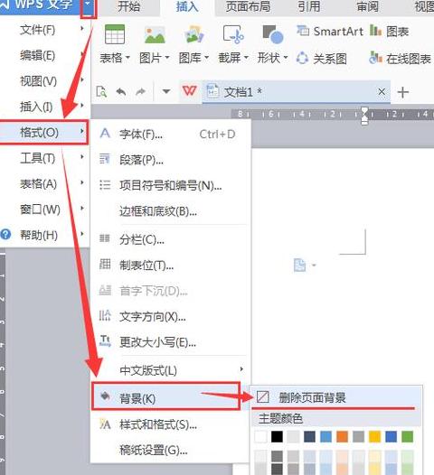
Task: Click the 表格 table icon
Action: (115, 34)
